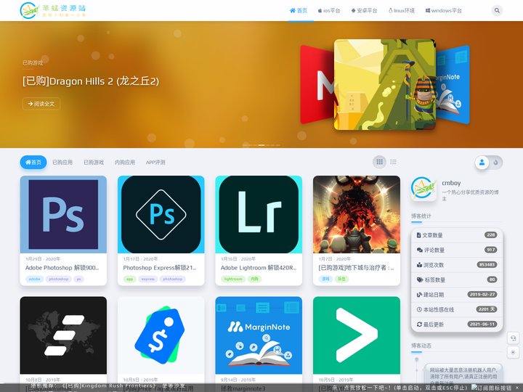Click the app tag under Photoshop Express

(x=130, y=279)
